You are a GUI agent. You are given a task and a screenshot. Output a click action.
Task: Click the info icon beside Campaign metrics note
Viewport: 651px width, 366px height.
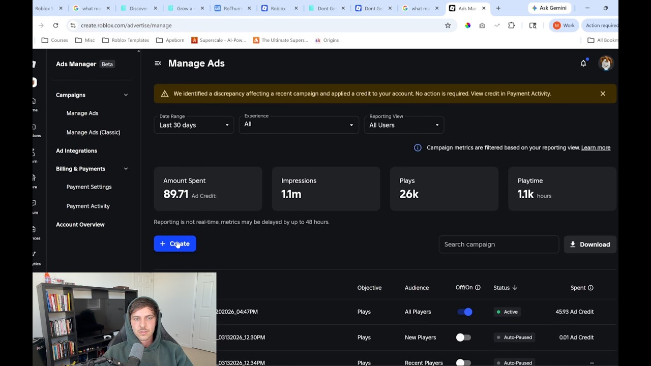point(418,148)
